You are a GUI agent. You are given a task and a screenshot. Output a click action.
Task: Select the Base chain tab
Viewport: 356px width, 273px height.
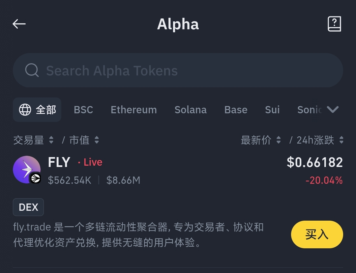tap(236, 110)
